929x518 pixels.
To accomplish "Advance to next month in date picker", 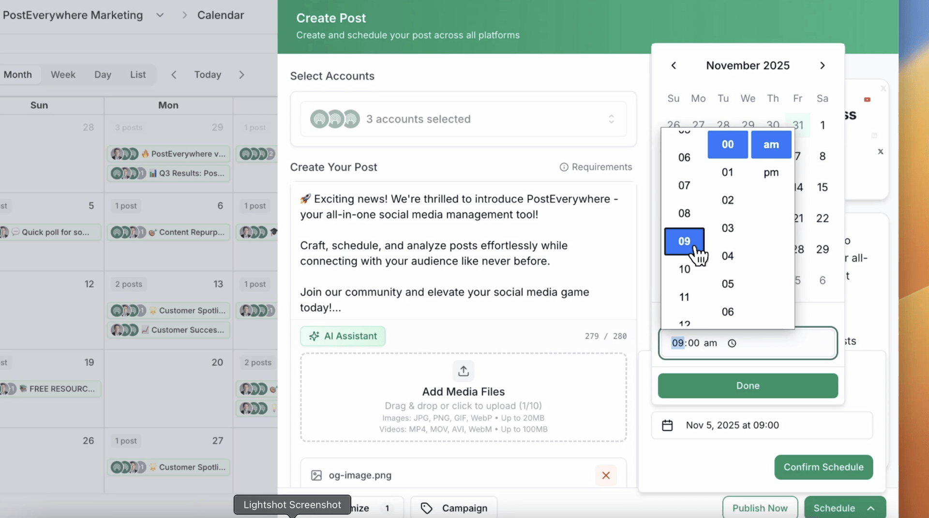I will point(822,66).
